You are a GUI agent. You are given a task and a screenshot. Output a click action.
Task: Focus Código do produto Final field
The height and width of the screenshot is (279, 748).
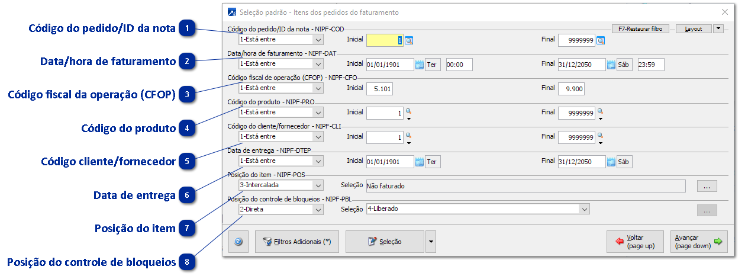(x=577, y=113)
